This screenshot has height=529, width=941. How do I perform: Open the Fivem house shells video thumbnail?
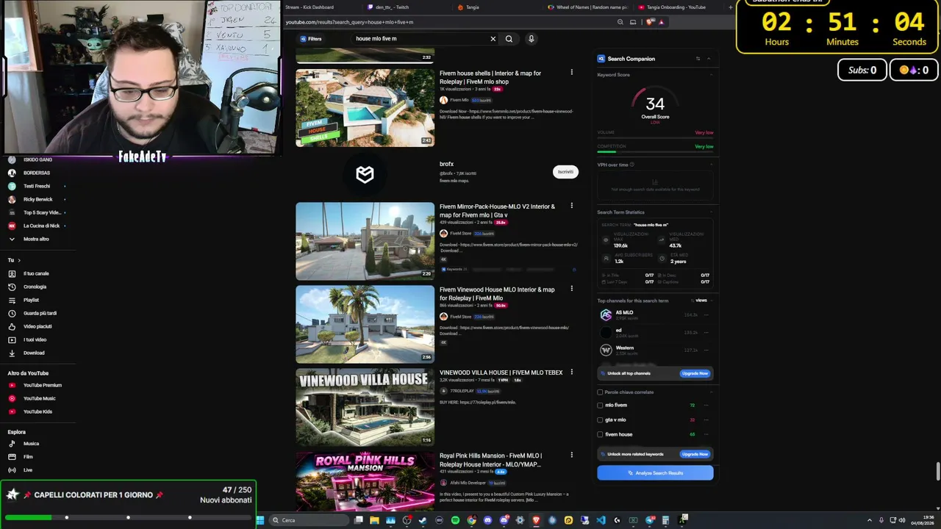365,108
